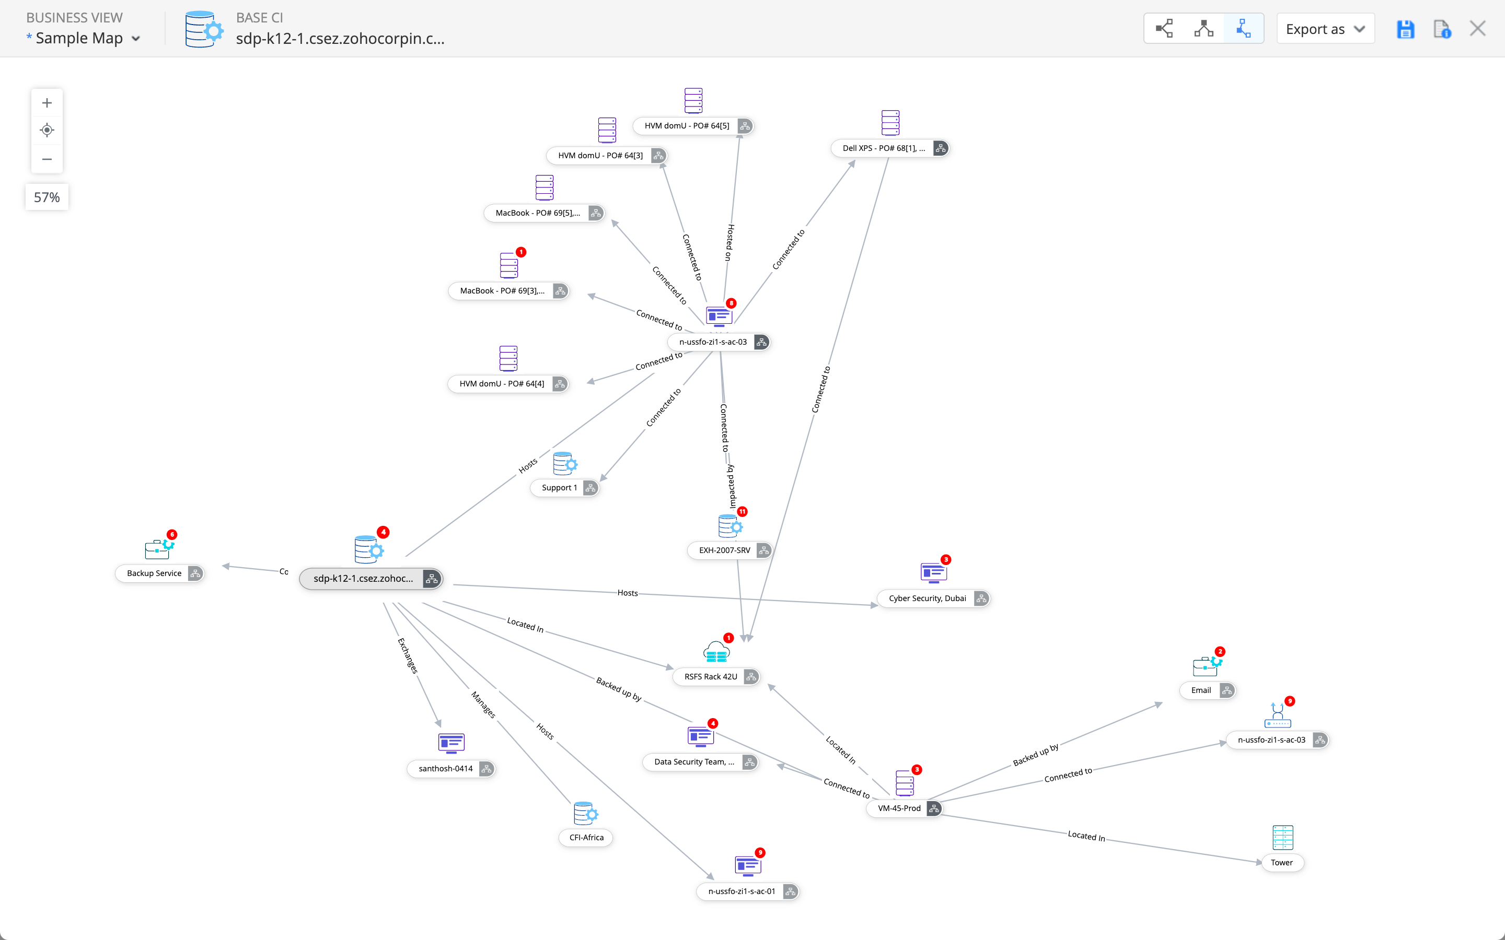Open the Export as dropdown

(1325, 29)
